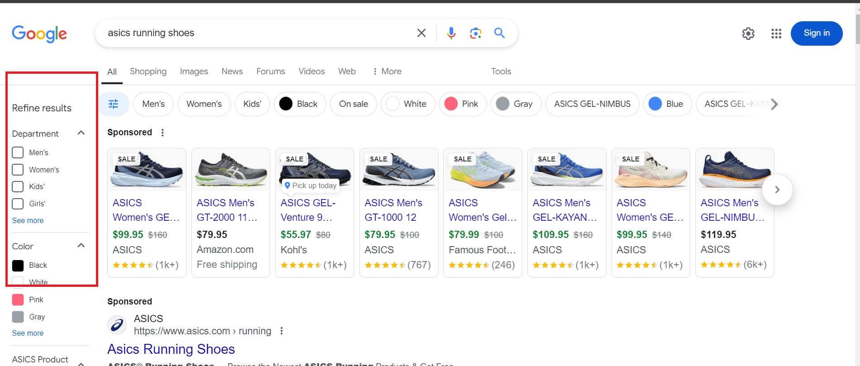Screen dimensions: 860x366
Task: Select the All results tab
Action: click(x=112, y=71)
